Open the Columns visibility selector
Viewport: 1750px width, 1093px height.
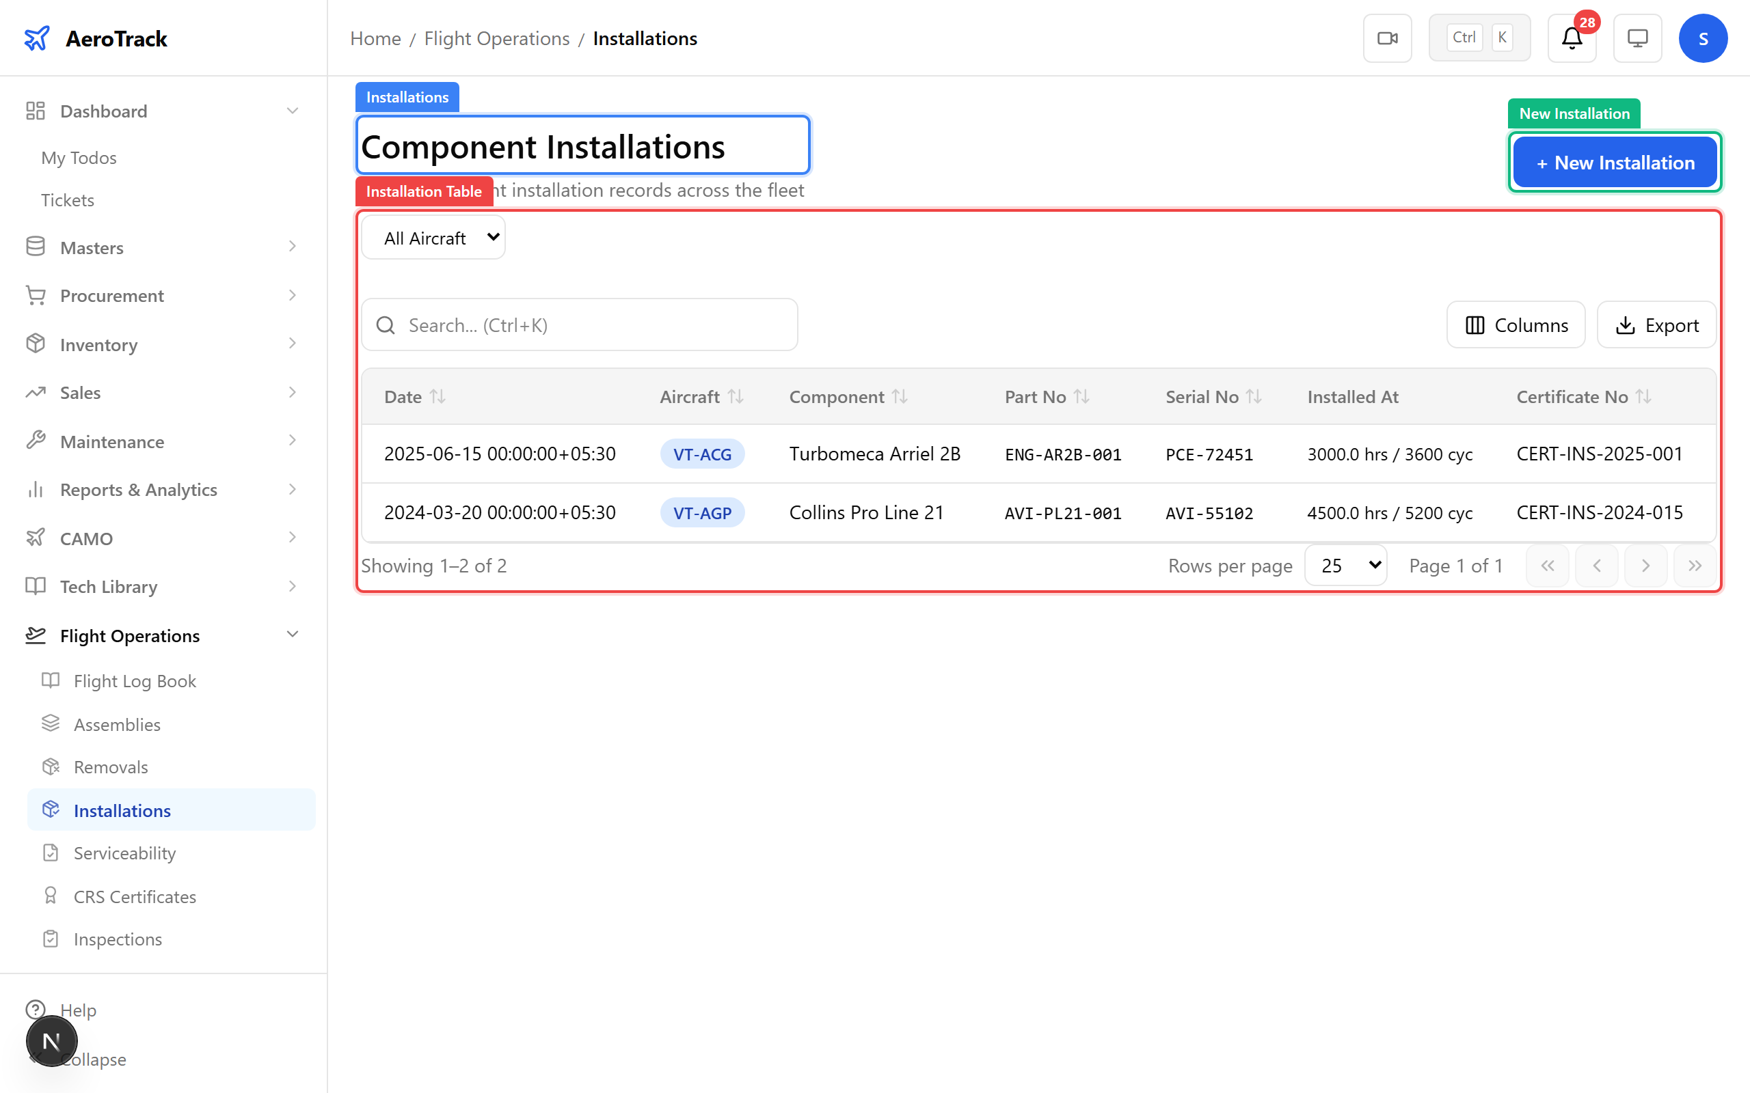click(x=1516, y=325)
